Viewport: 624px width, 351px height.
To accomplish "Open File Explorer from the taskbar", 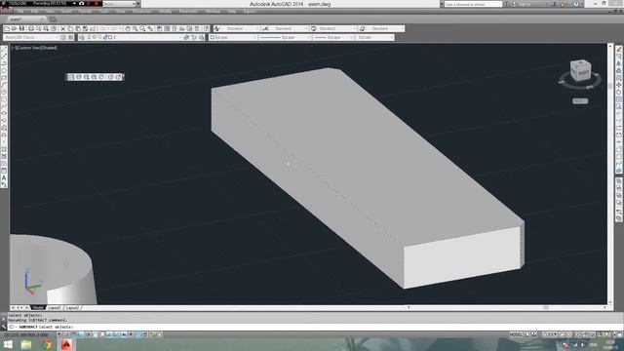I will [26, 344].
